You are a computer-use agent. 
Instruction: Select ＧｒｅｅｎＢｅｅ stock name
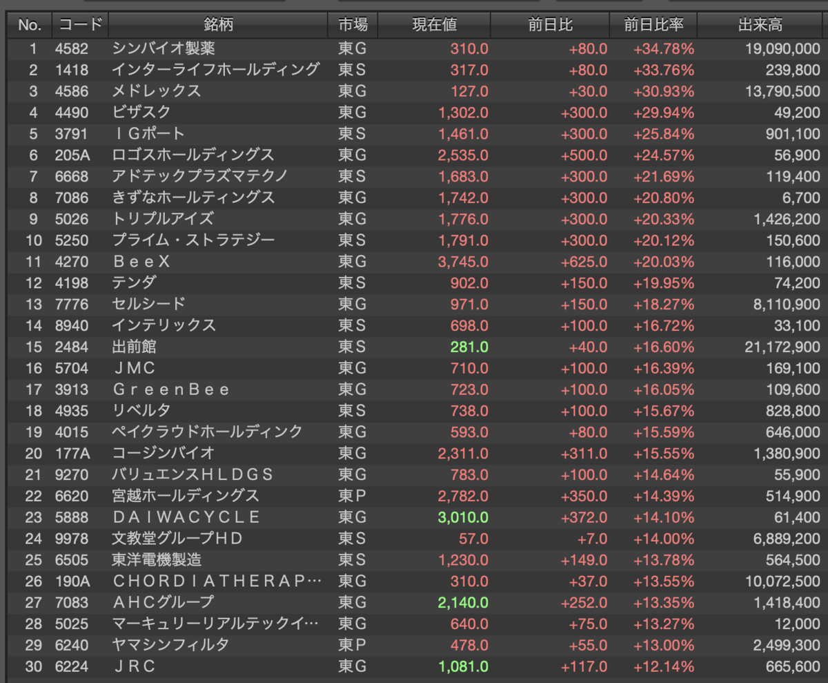coord(171,389)
